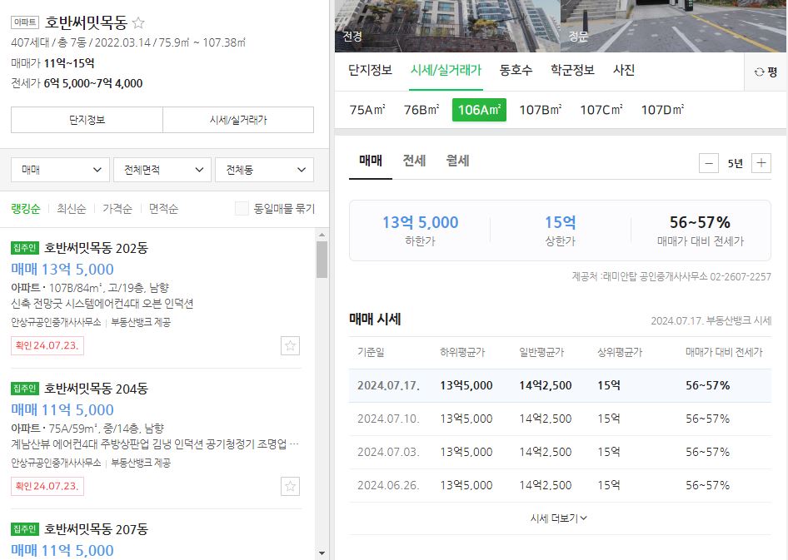Switch to the 단지정보 tab
This screenshot has height=560, width=788.
tap(371, 70)
